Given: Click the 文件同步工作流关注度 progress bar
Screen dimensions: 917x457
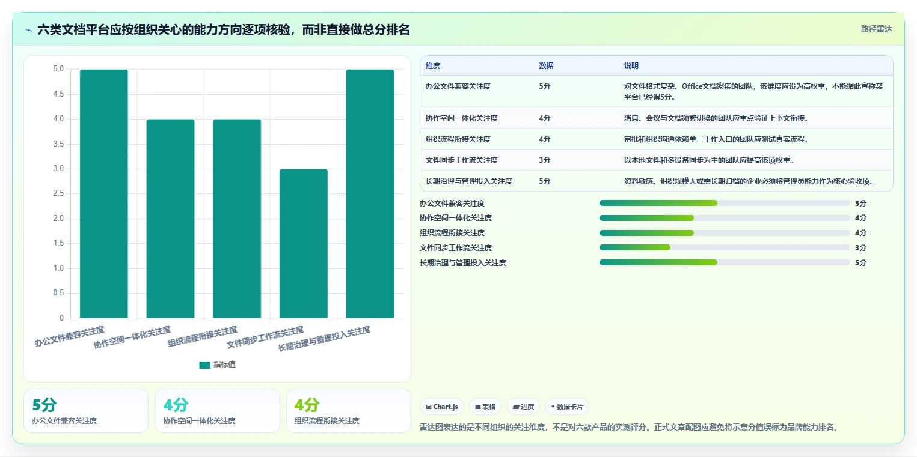Looking at the screenshot, I should coord(725,247).
